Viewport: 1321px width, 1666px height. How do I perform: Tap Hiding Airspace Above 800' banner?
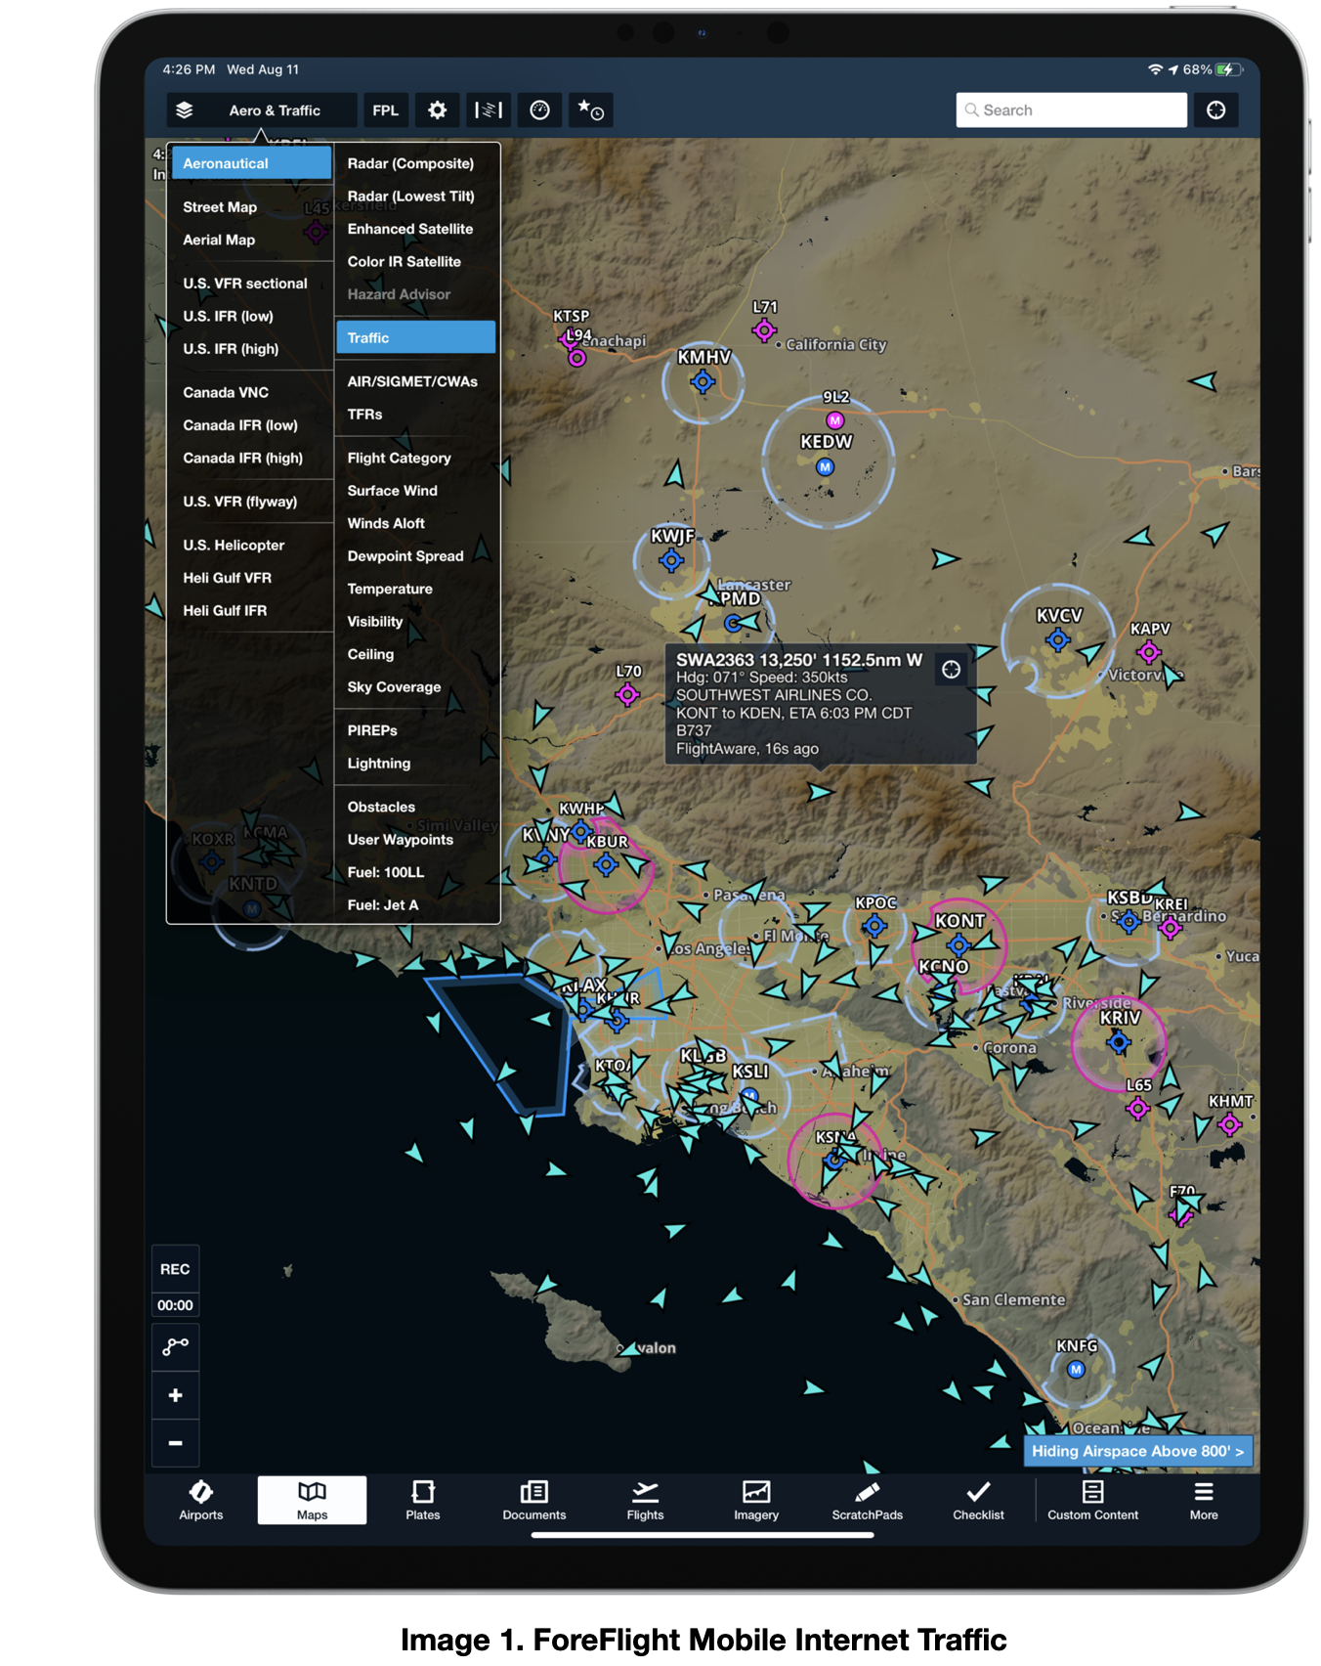click(1137, 1451)
